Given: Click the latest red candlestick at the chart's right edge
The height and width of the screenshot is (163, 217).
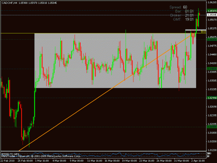Looking at the screenshot, I should click(x=199, y=14).
